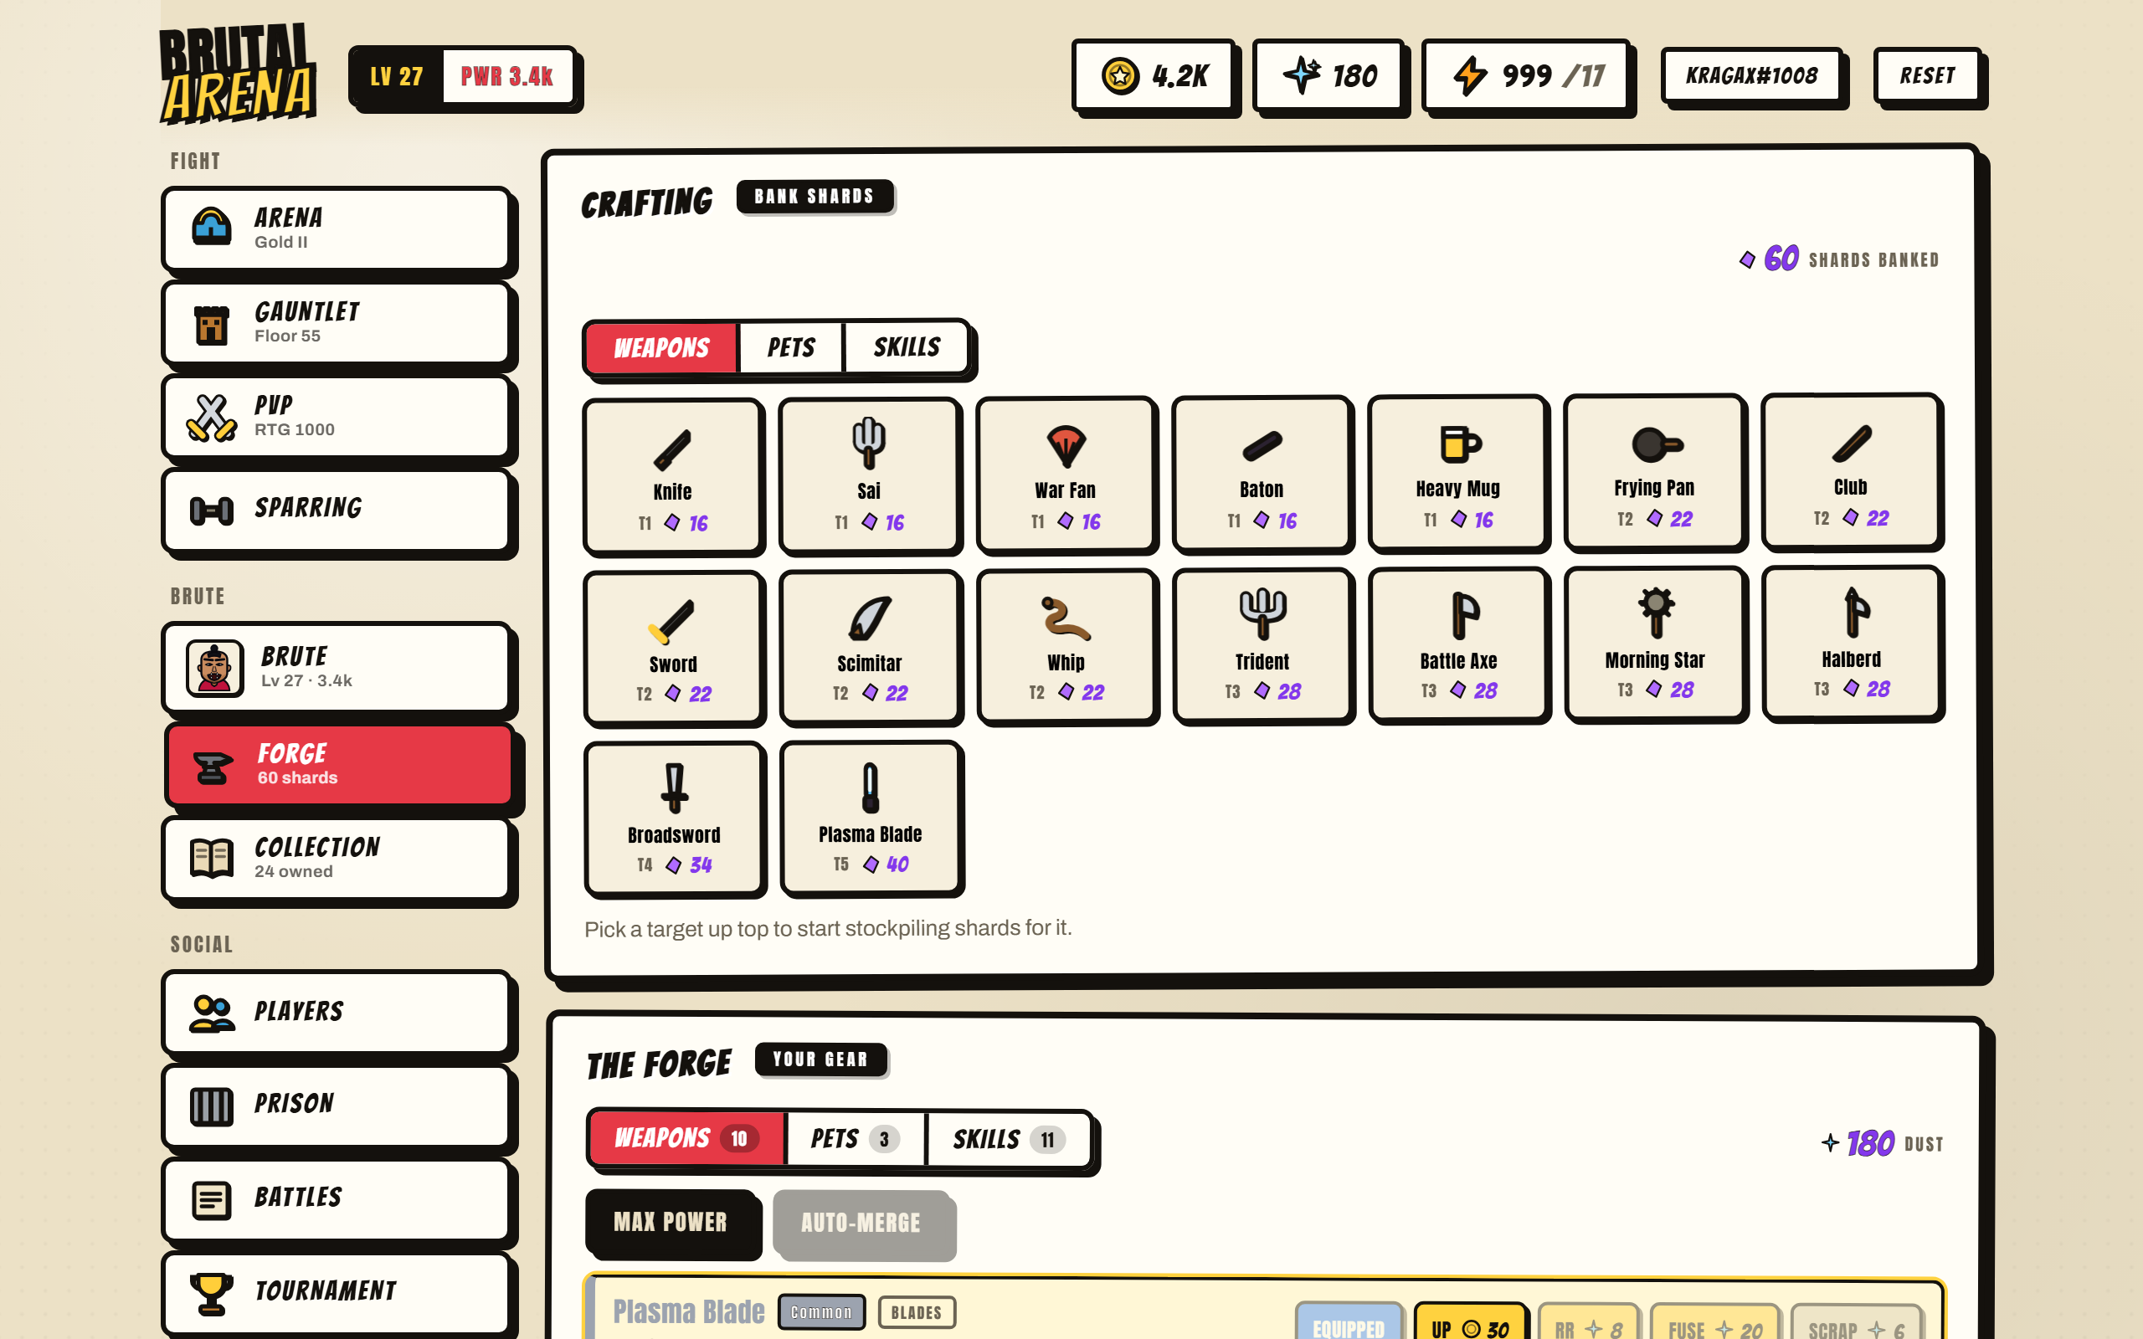The width and height of the screenshot is (2143, 1339).
Task: Pick the Plasma Blade crafting card
Action: pyautogui.click(x=871, y=818)
